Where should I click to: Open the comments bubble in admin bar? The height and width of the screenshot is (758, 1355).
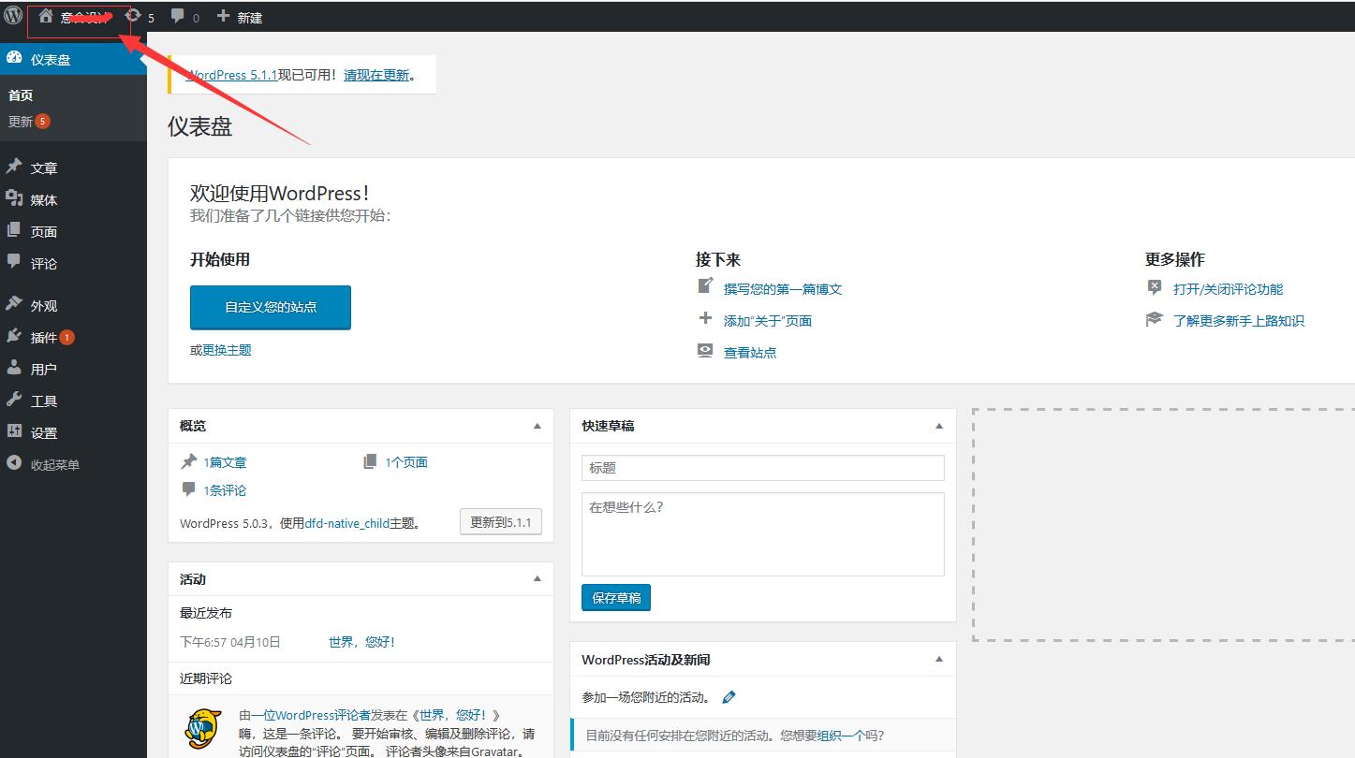[185, 17]
